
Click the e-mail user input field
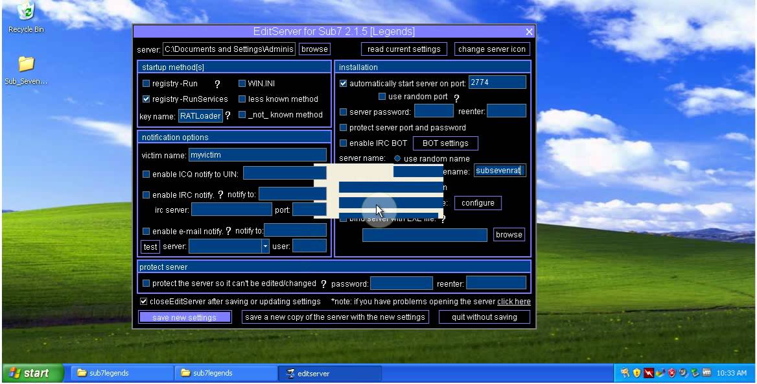pos(309,246)
